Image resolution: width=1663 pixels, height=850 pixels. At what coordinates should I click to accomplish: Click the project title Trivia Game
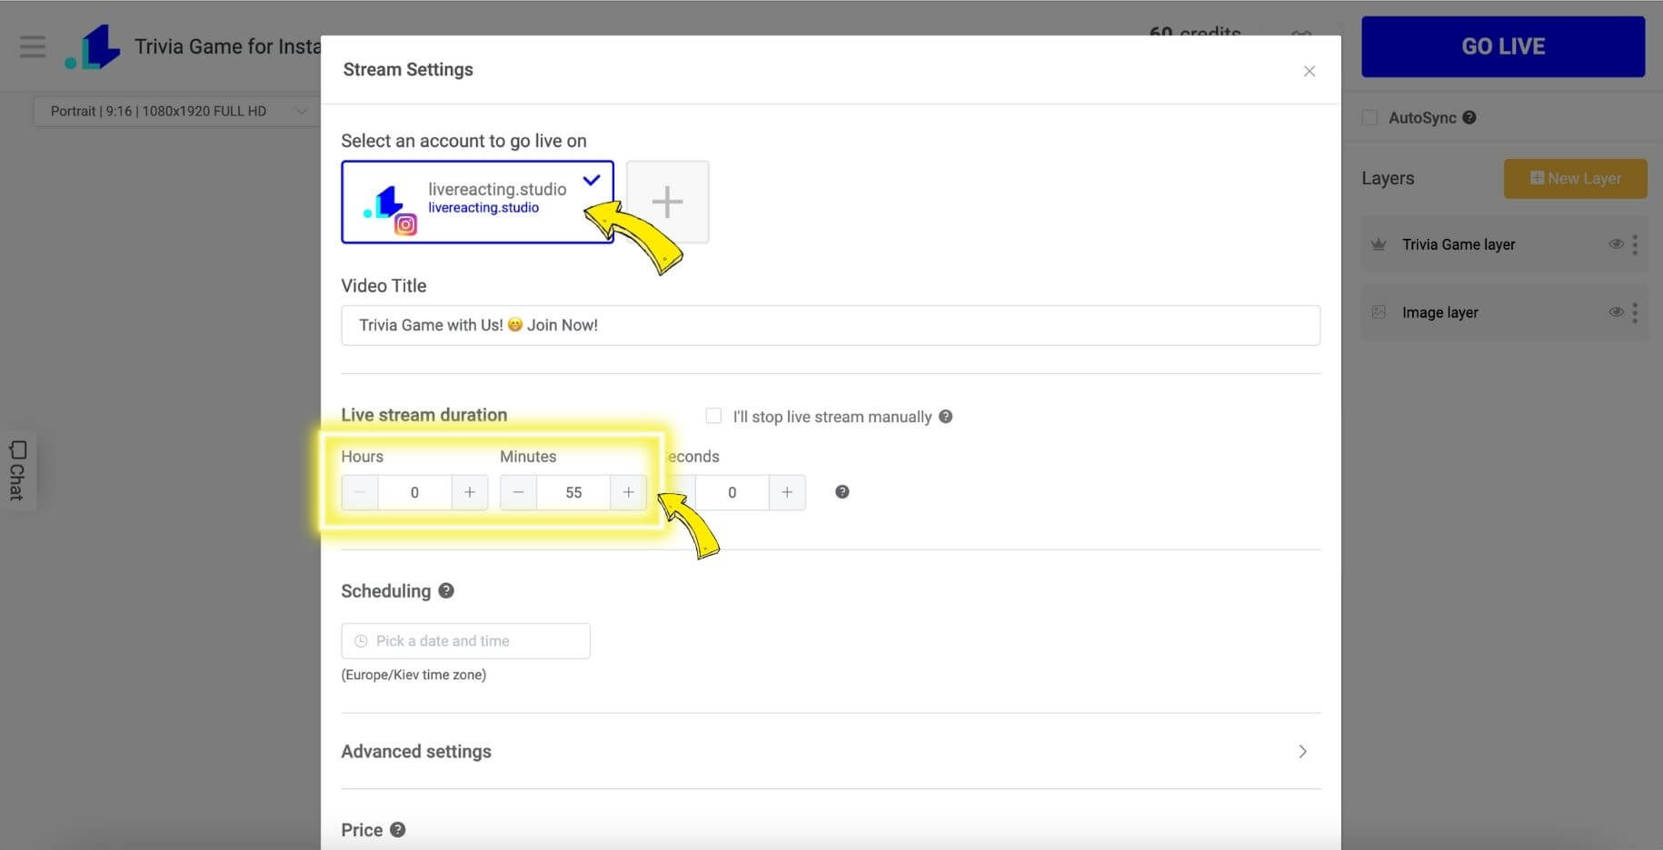click(x=227, y=46)
